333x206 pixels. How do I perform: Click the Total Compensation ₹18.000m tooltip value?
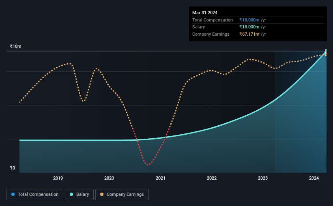[x=249, y=20]
